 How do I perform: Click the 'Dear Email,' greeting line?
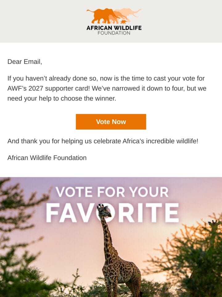point(25,62)
